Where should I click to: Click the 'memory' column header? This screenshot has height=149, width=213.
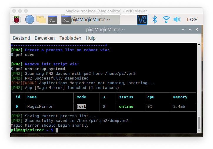pyautogui.click(x=180, y=97)
